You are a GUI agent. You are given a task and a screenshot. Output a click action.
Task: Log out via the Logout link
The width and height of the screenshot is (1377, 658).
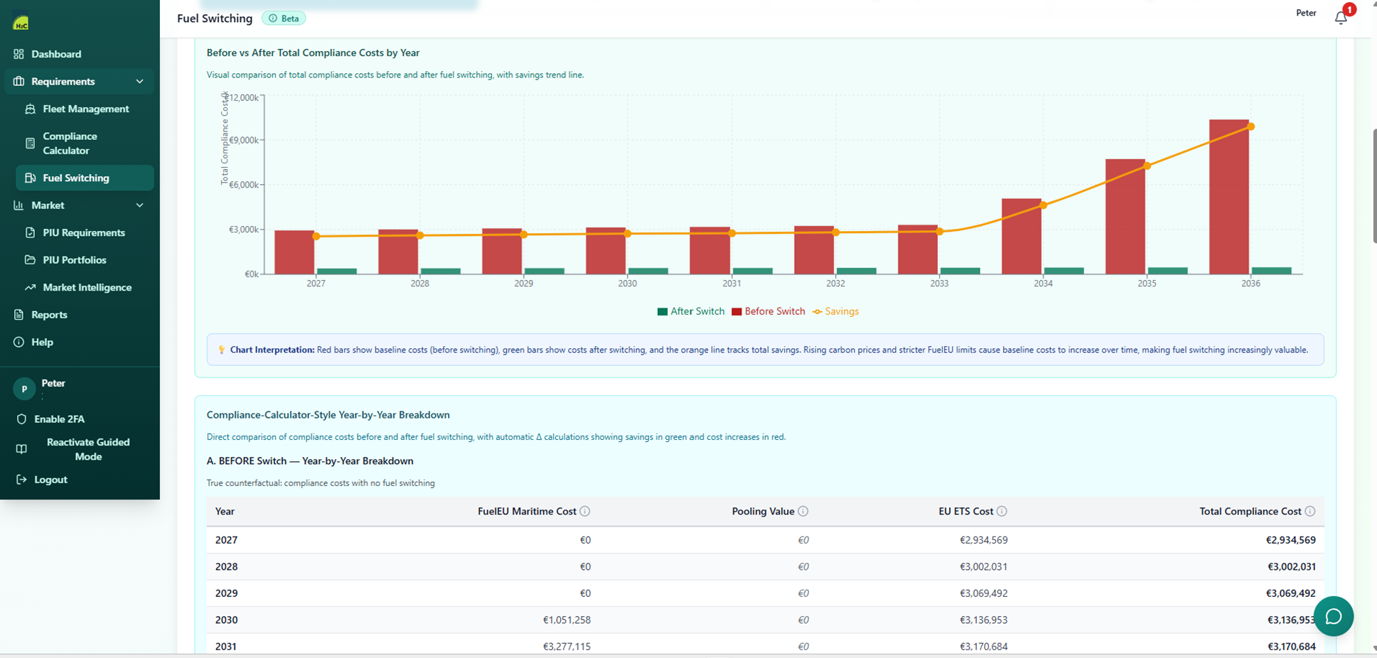tap(50, 480)
